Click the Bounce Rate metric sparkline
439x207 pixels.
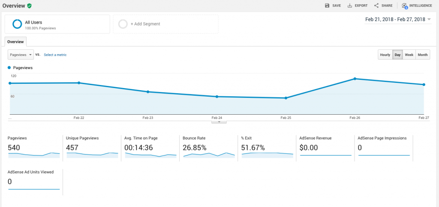click(209, 155)
